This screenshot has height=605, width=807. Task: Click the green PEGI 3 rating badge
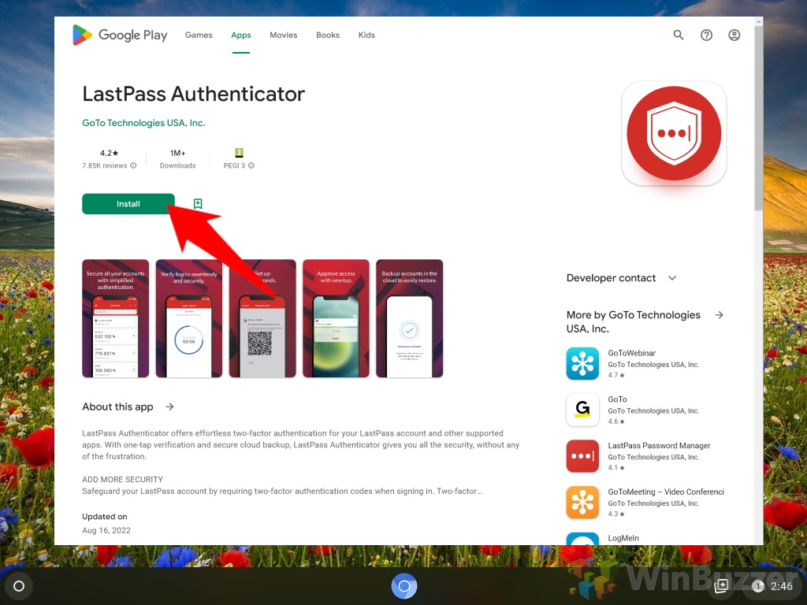click(x=239, y=153)
